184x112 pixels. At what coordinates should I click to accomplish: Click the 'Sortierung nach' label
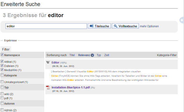[56, 55]
